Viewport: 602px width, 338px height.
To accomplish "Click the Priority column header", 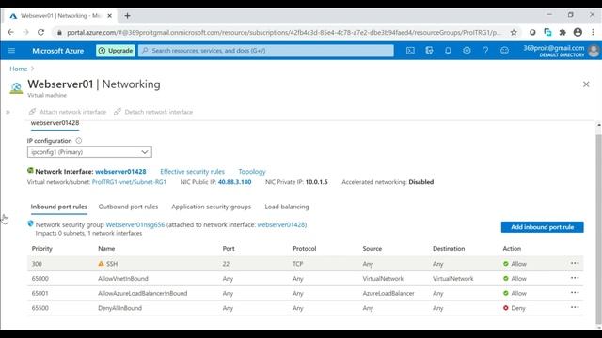I will pos(41,248).
